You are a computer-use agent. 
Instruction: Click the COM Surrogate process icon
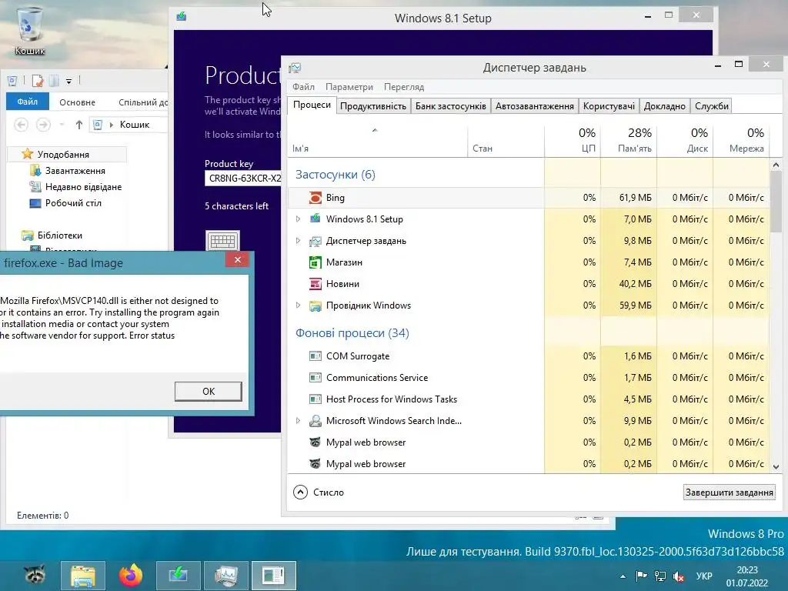pos(315,356)
